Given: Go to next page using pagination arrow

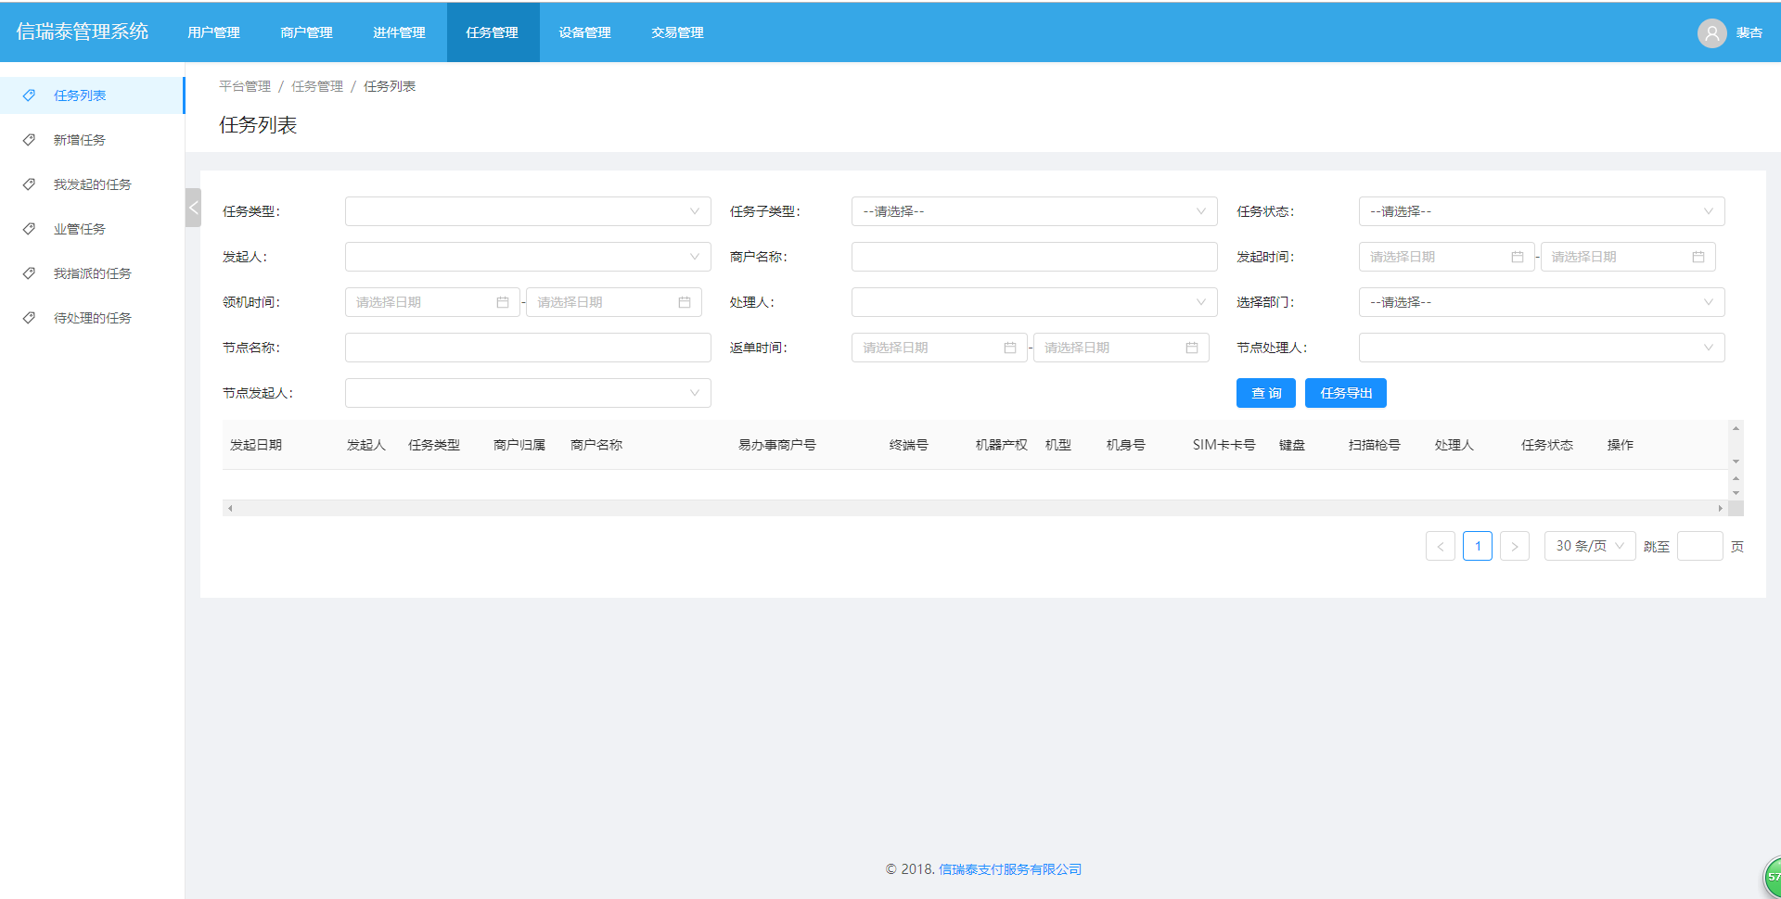Looking at the screenshot, I should 1514,546.
